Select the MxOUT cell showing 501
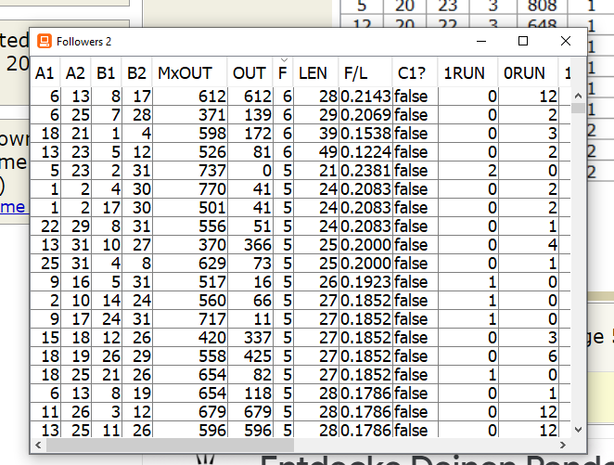614x465 pixels. (189, 208)
